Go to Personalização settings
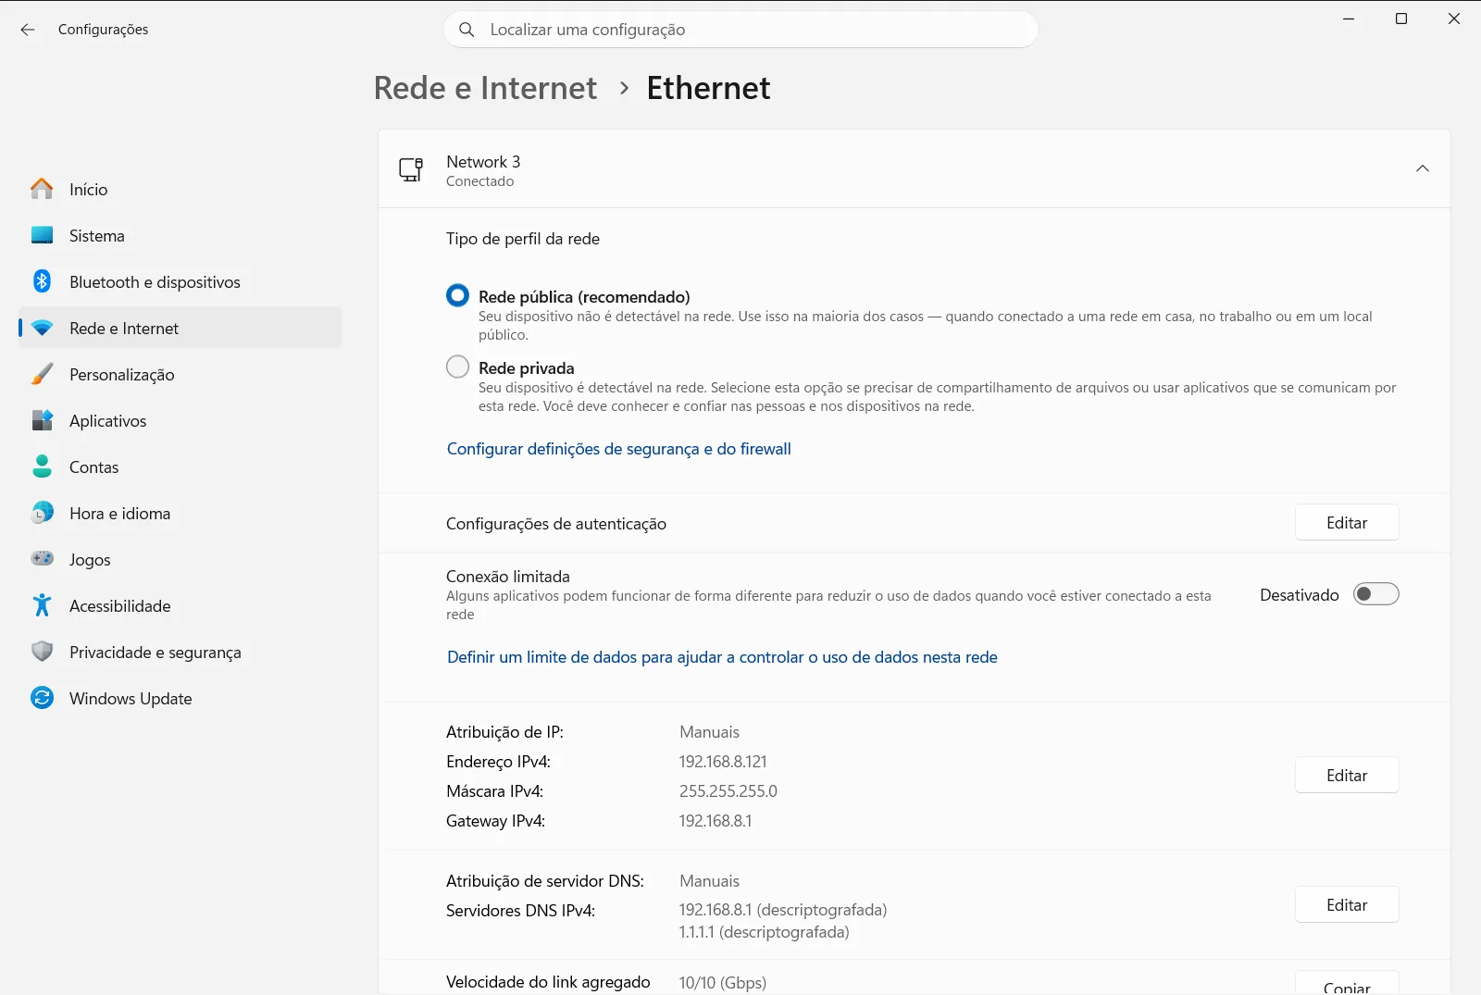This screenshot has width=1481, height=995. 180,374
